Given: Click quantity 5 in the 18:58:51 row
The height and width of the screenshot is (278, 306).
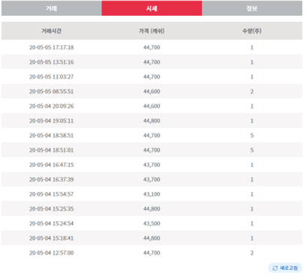Looking at the screenshot, I should pos(252,136).
